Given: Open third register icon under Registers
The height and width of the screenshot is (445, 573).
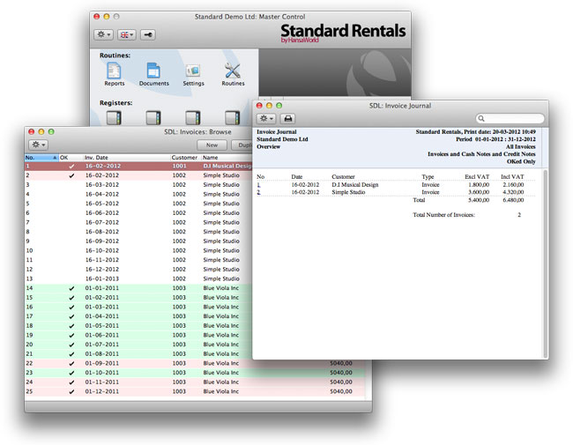Looking at the screenshot, I should 192,118.
